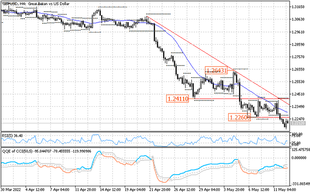
Task: Click the GBPUSD, H4 chart title
Action: (x=36, y=4)
